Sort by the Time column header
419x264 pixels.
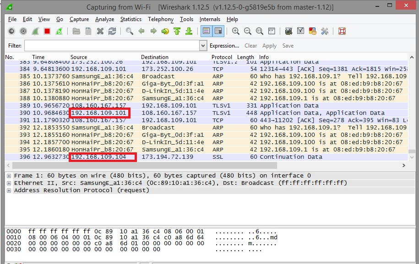click(50, 57)
